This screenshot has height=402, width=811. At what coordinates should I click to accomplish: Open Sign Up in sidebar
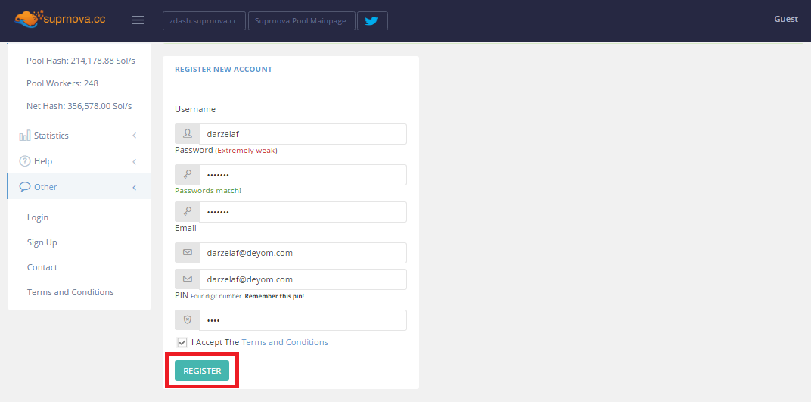[42, 242]
